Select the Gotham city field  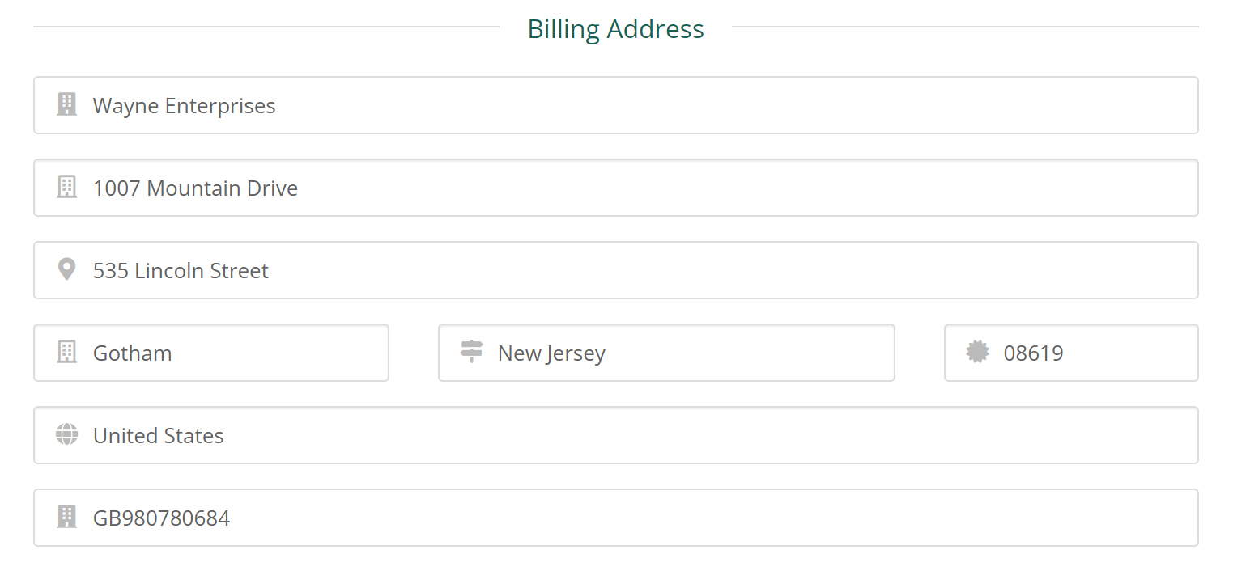point(210,353)
